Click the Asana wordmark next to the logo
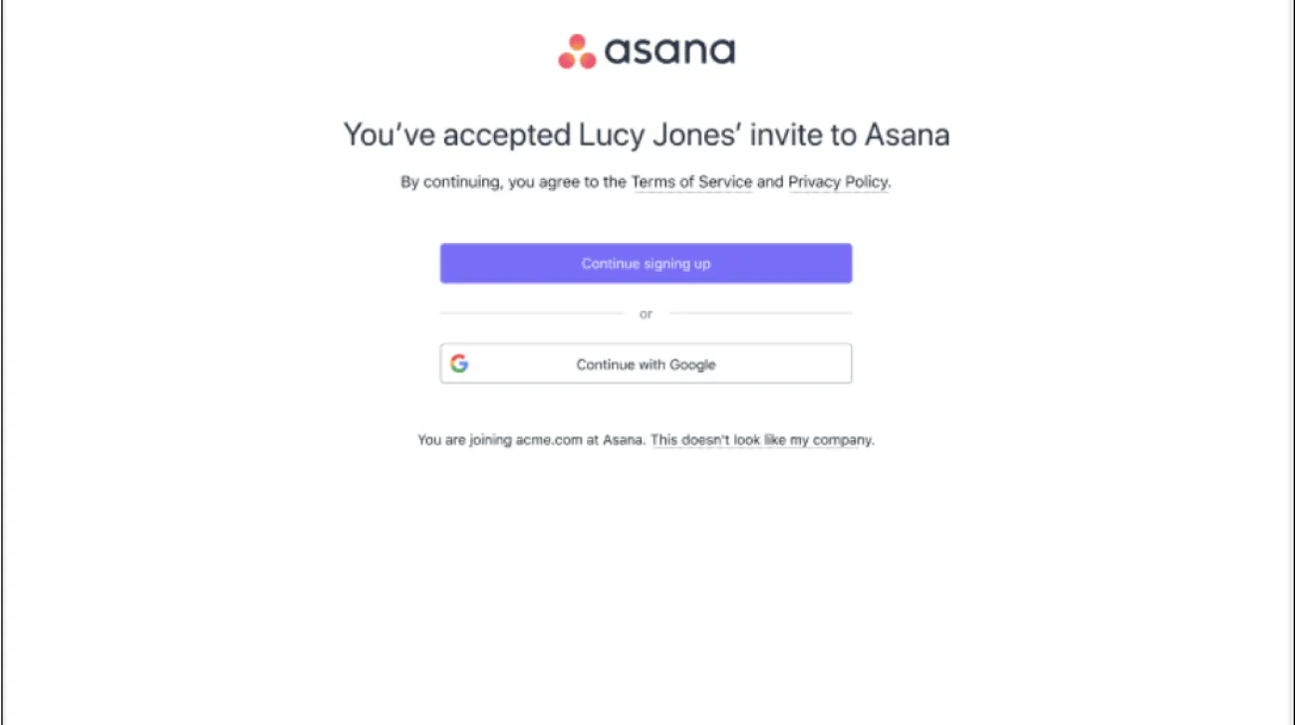 pos(667,50)
